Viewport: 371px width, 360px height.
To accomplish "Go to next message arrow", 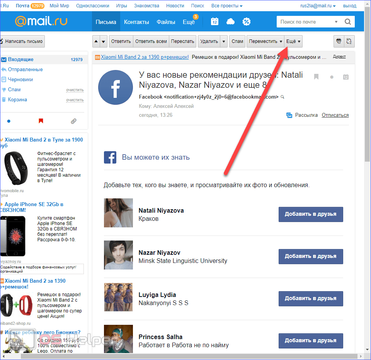I will [104, 41].
